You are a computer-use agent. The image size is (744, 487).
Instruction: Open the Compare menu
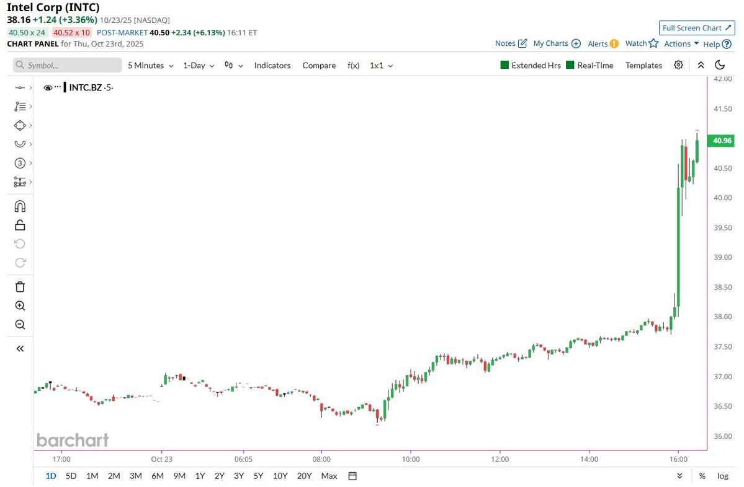tap(319, 66)
